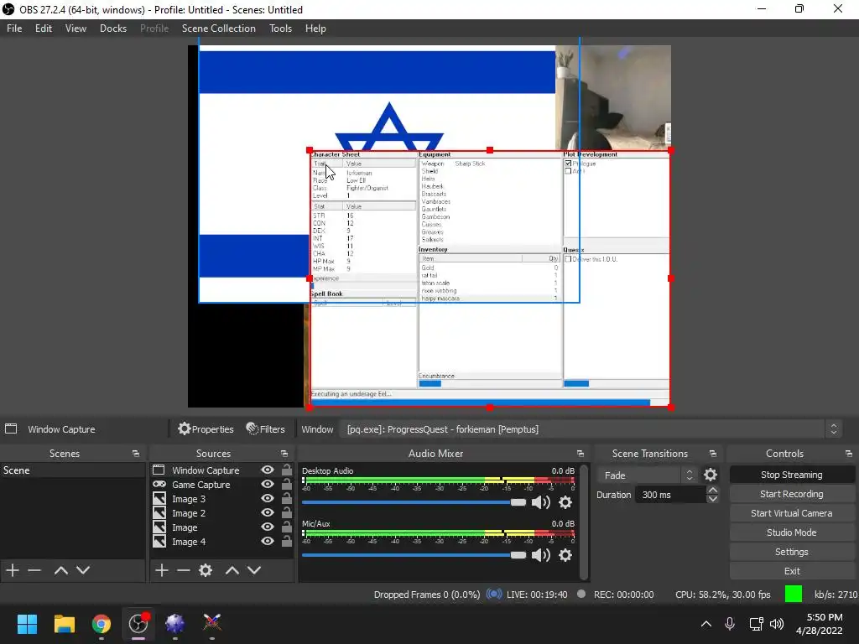Hide the Image 2 source
Screen dimensions: 859x644
point(268,512)
